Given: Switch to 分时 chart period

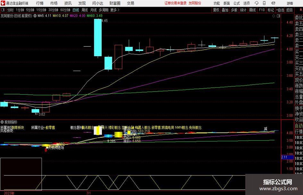Looking at the screenshot, I should (11, 10).
